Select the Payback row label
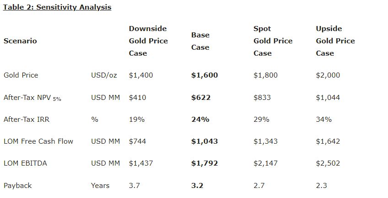 (17, 186)
